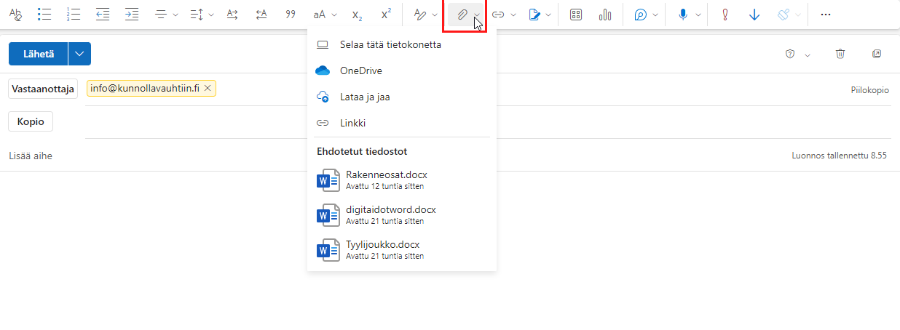This screenshot has height=330, width=900.
Task: Decrease paragraph indent
Action: click(x=103, y=15)
